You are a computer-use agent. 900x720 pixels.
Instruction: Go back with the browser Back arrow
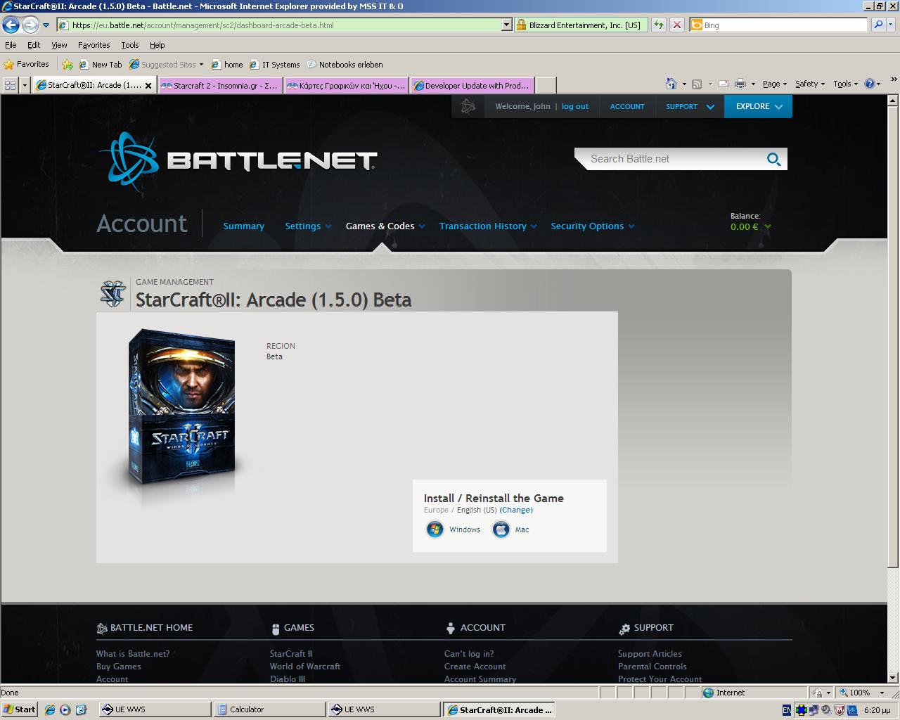point(11,25)
